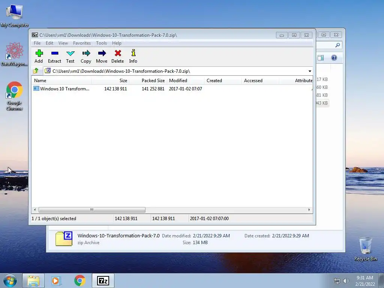This screenshot has height=288, width=384.
Task: Open the View menu
Action: 63,43
